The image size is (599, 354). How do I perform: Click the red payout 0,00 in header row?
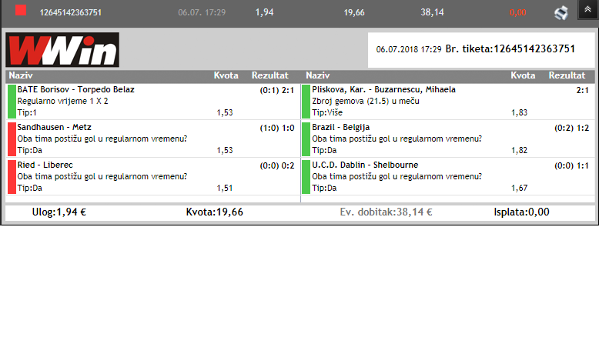point(517,12)
